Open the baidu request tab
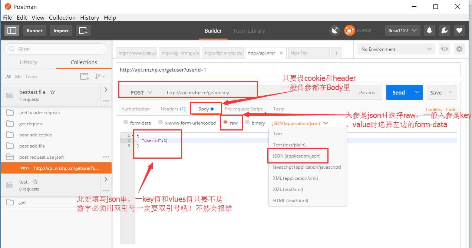 137,53
